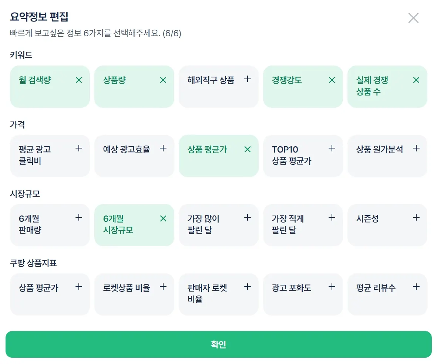Deselect the 실제 경쟁 상품 수 chip

click(387, 86)
